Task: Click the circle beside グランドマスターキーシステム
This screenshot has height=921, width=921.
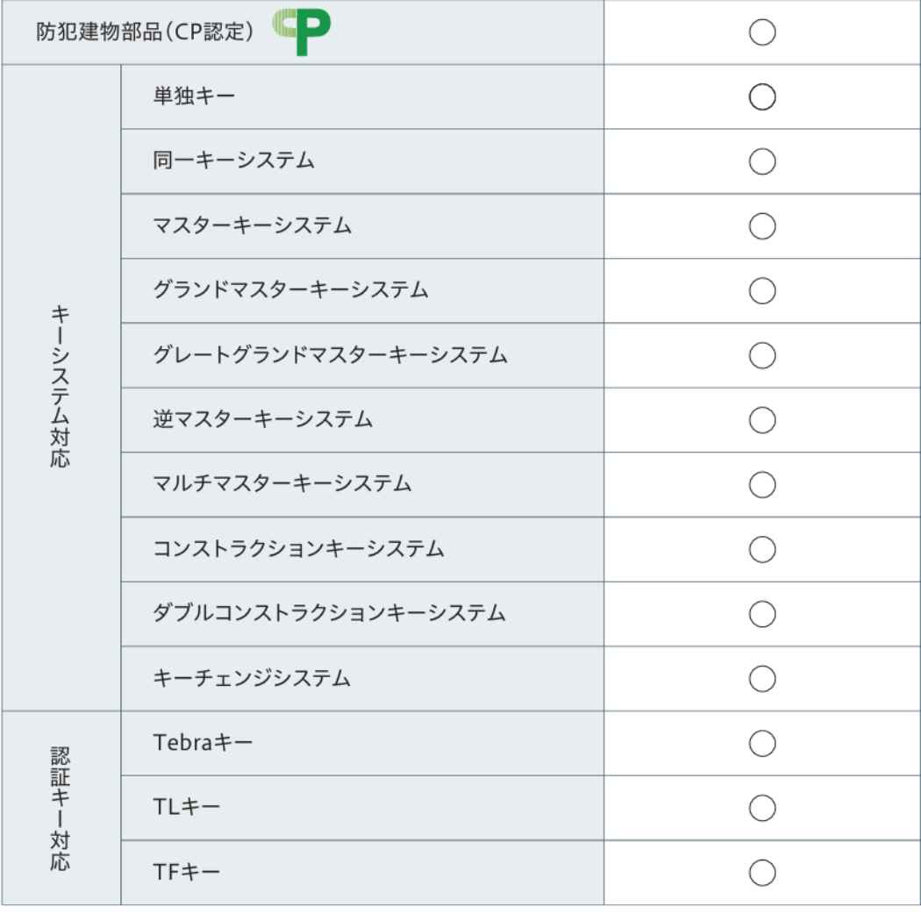Action: click(763, 290)
